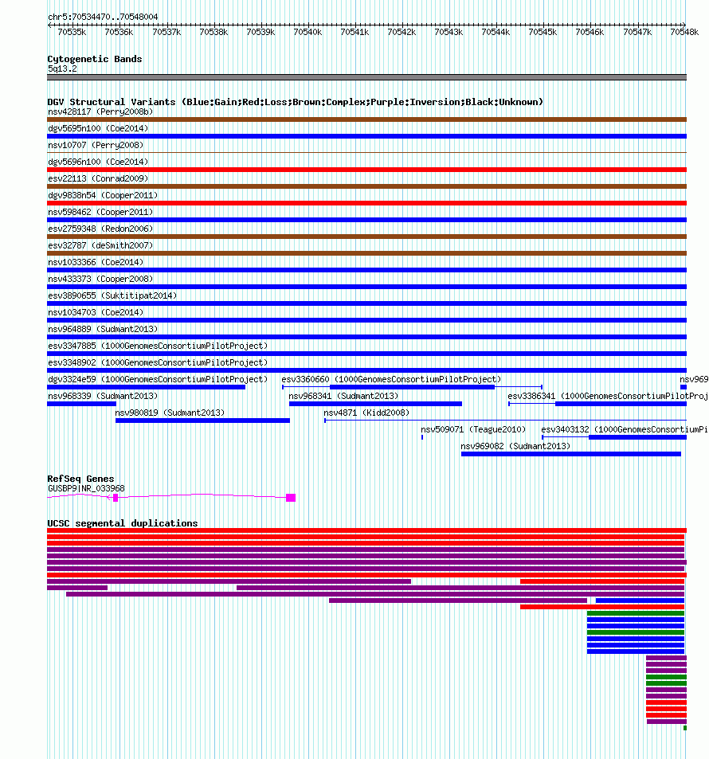Select the nsv10707 (Perry2008) label

[96, 145]
